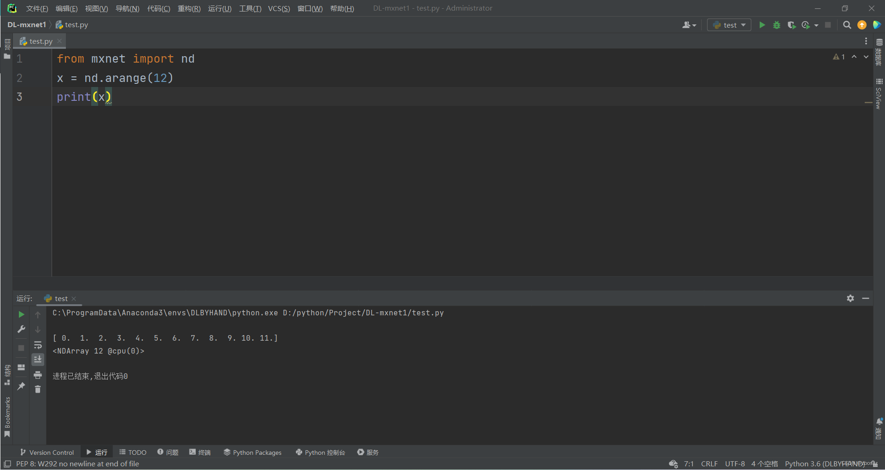This screenshot has height=470, width=885.
Task: Move up the stack trace arrow
Action: point(38,315)
